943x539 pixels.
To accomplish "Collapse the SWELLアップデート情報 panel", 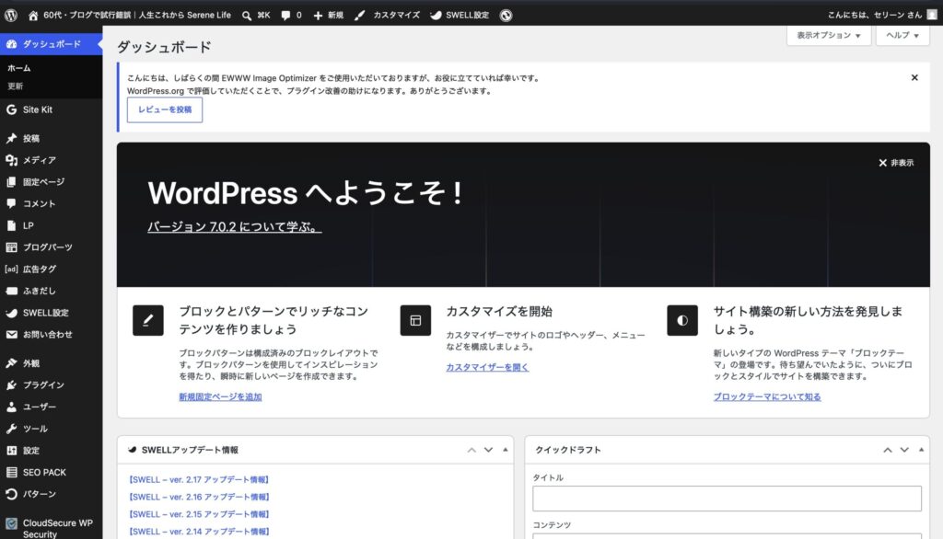I will coord(506,450).
